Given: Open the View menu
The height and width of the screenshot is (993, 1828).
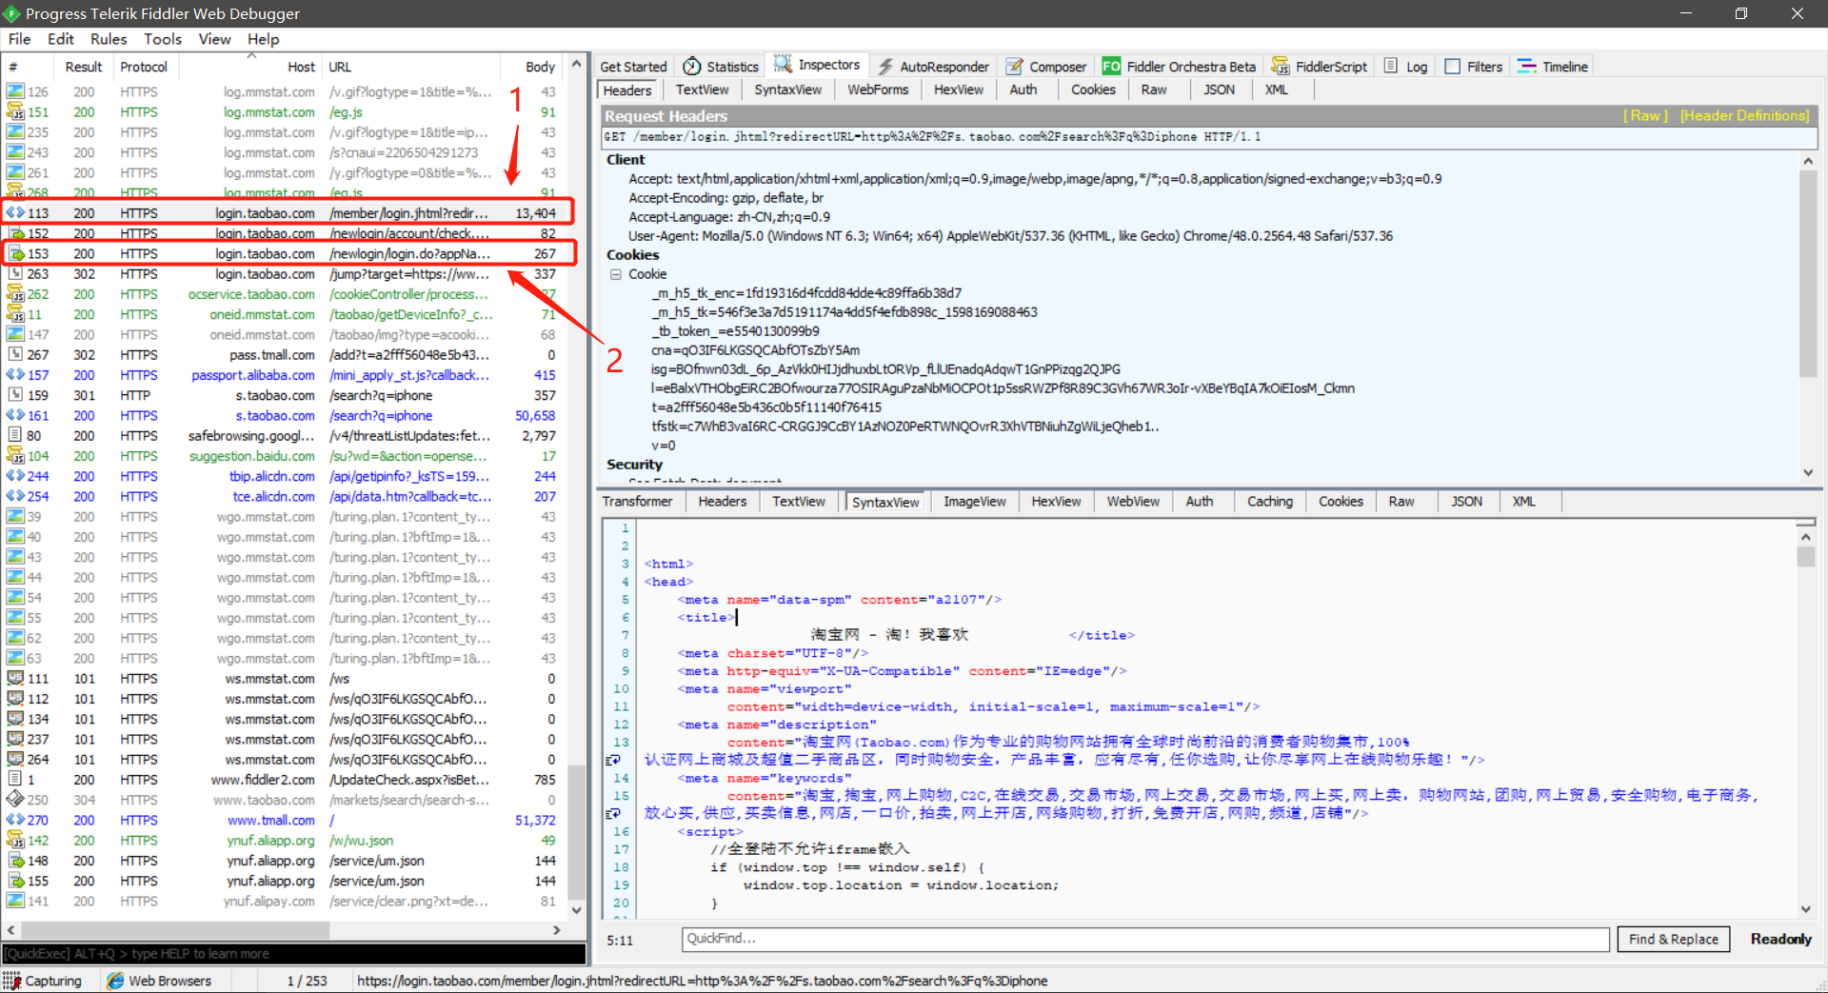Looking at the screenshot, I should click(214, 39).
